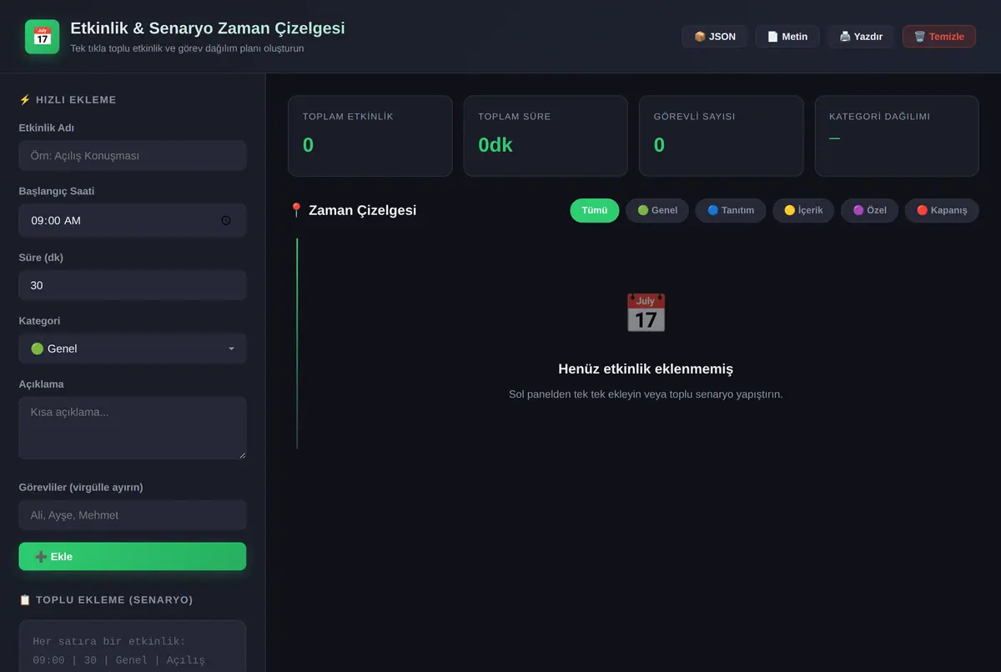Click the Başlangıç Saati time field
Viewport: 1001px width, 672px height.
[x=133, y=221]
